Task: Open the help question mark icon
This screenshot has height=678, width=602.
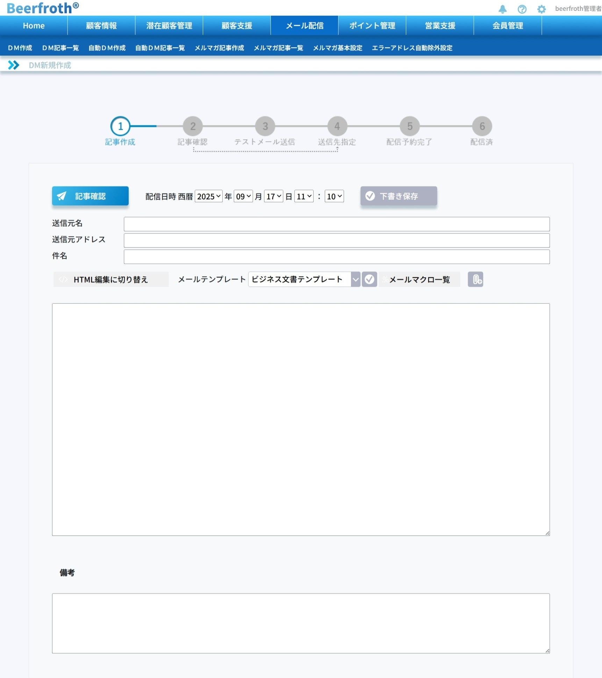Action: tap(522, 9)
